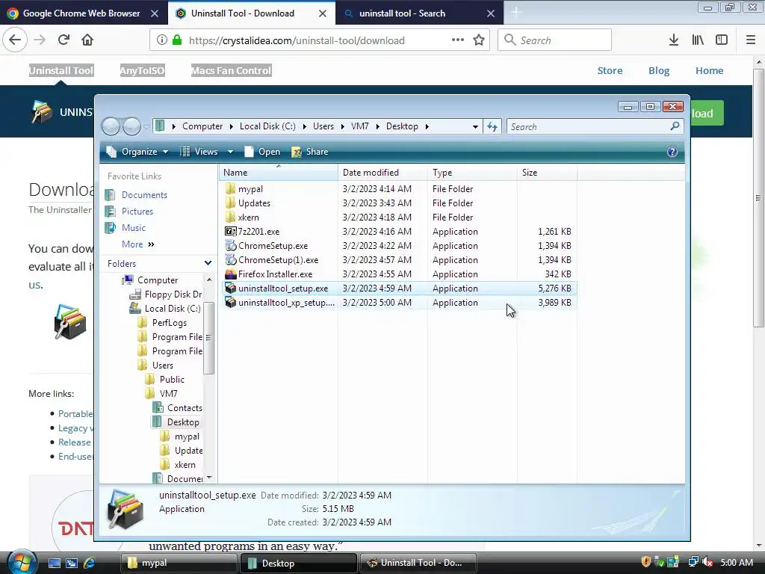Screen dimensions: 765x574
Task: Open the address bar history dropdown arrow
Action: 475,126
